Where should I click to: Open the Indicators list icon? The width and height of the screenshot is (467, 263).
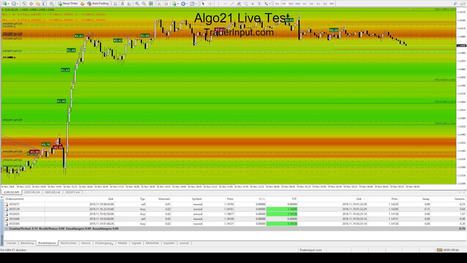tap(174, 4)
